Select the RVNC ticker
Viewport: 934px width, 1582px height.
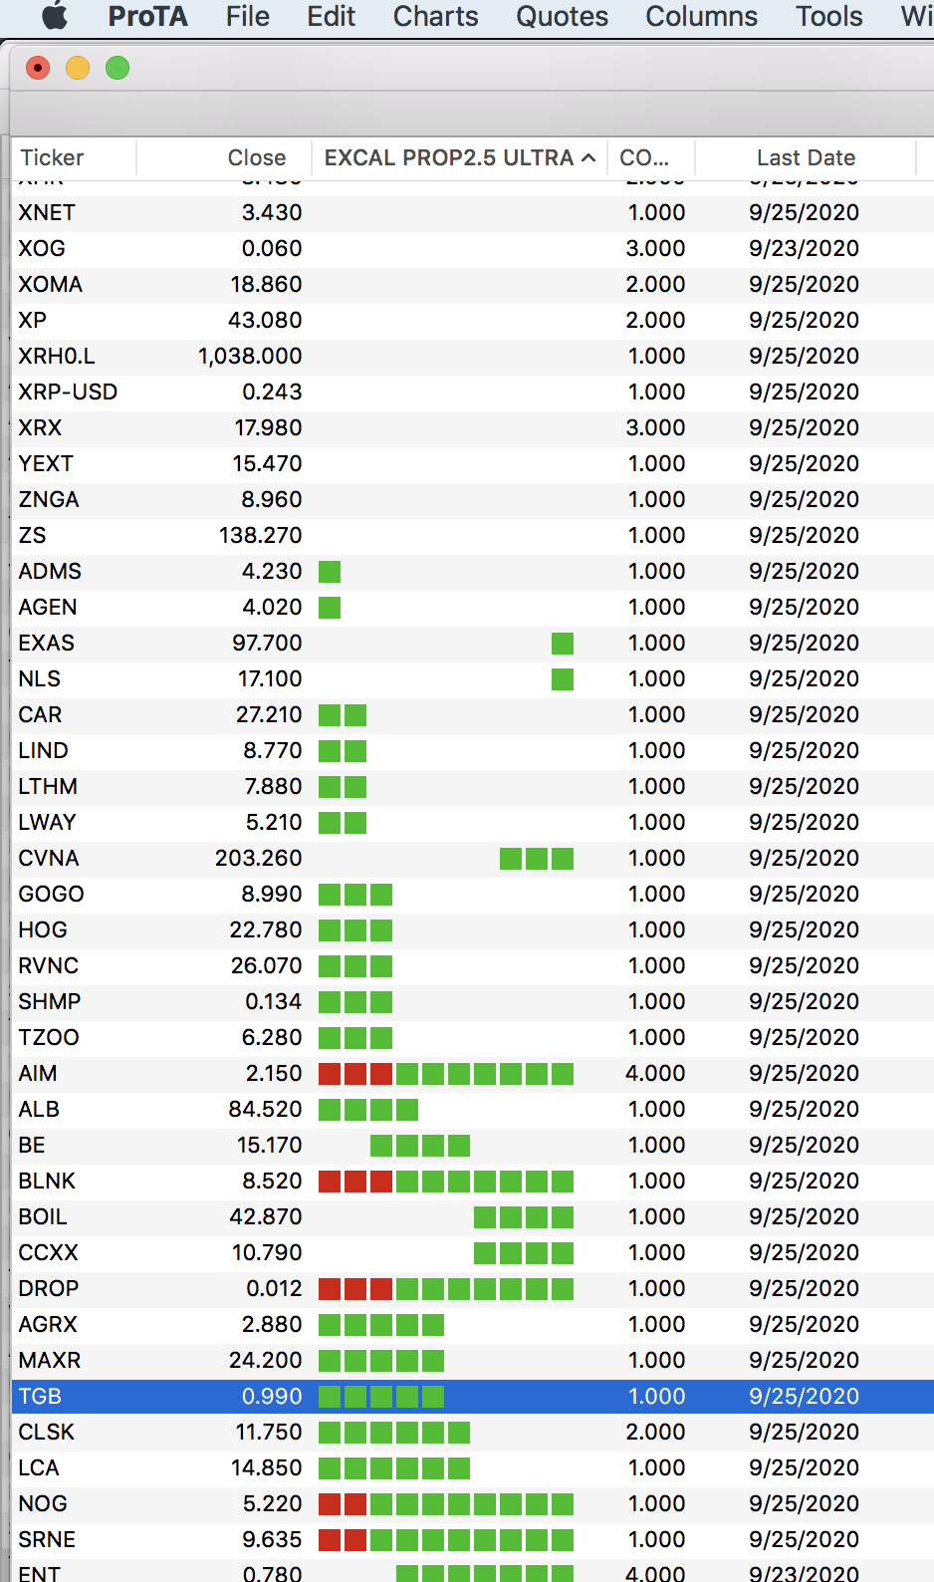pyautogui.click(x=49, y=965)
